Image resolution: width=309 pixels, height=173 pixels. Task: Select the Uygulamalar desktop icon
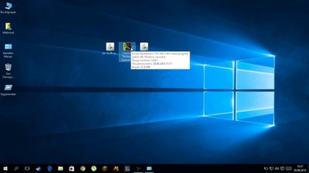pos(8,90)
